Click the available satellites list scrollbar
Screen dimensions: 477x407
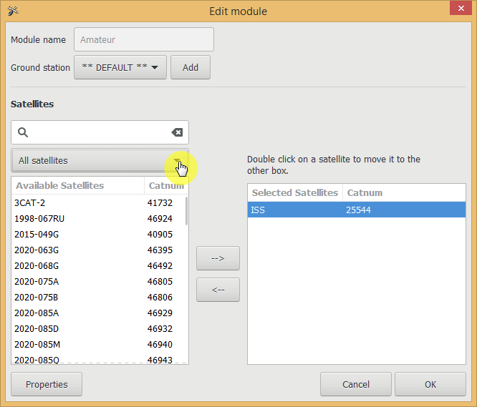[187, 211]
